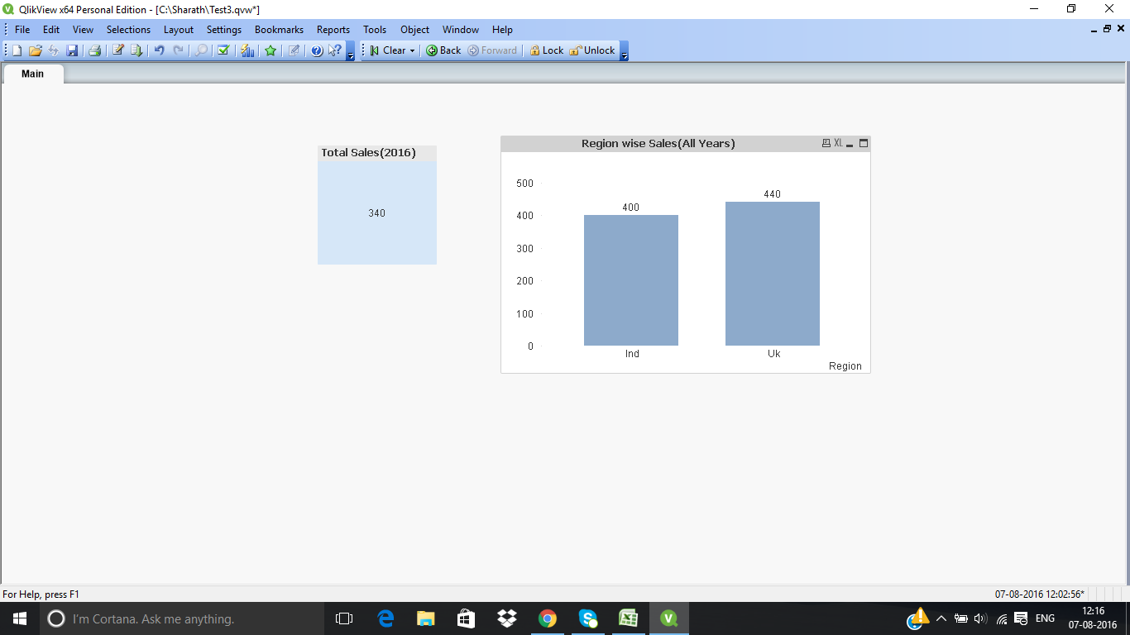Open the Window menu
This screenshot has width=1130, height=635.
(x=461, y=30)
